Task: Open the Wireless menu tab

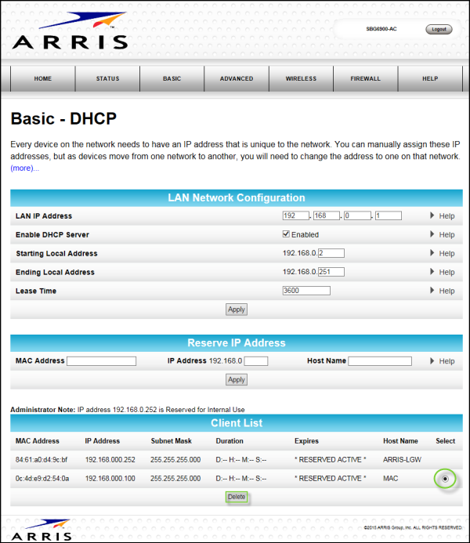Action: point(301,79)
